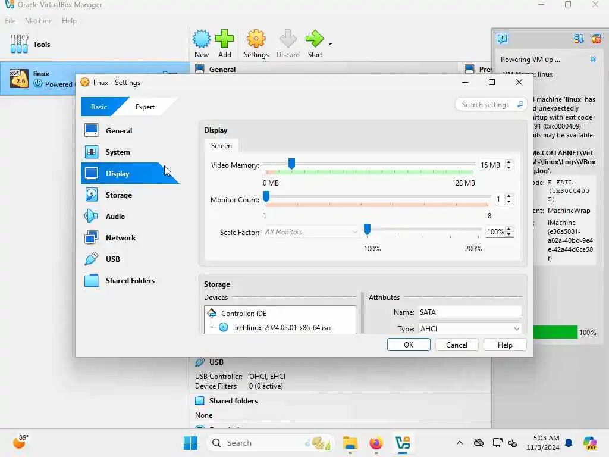Increase Scale Factor with up arrow
Image resolution: width=609 pixels, height=457 pixels.
point(509,229)
